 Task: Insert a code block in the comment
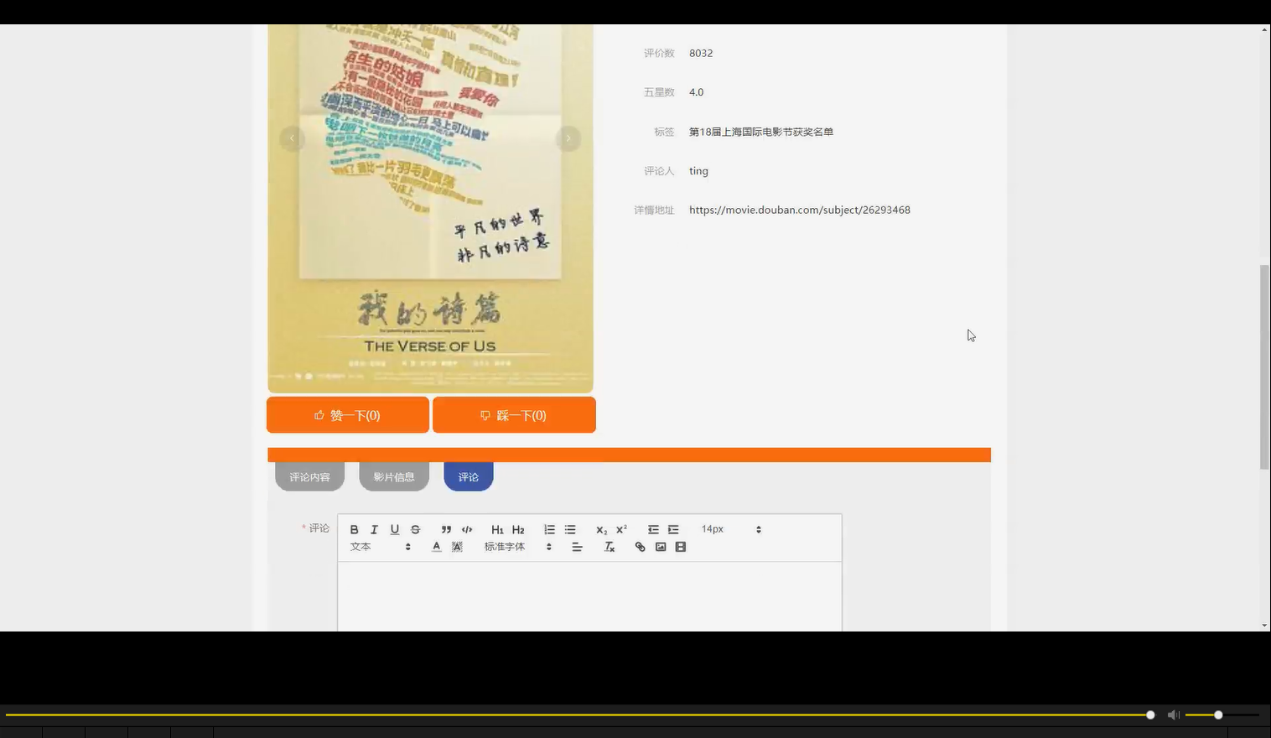click(x=467, y=529)
